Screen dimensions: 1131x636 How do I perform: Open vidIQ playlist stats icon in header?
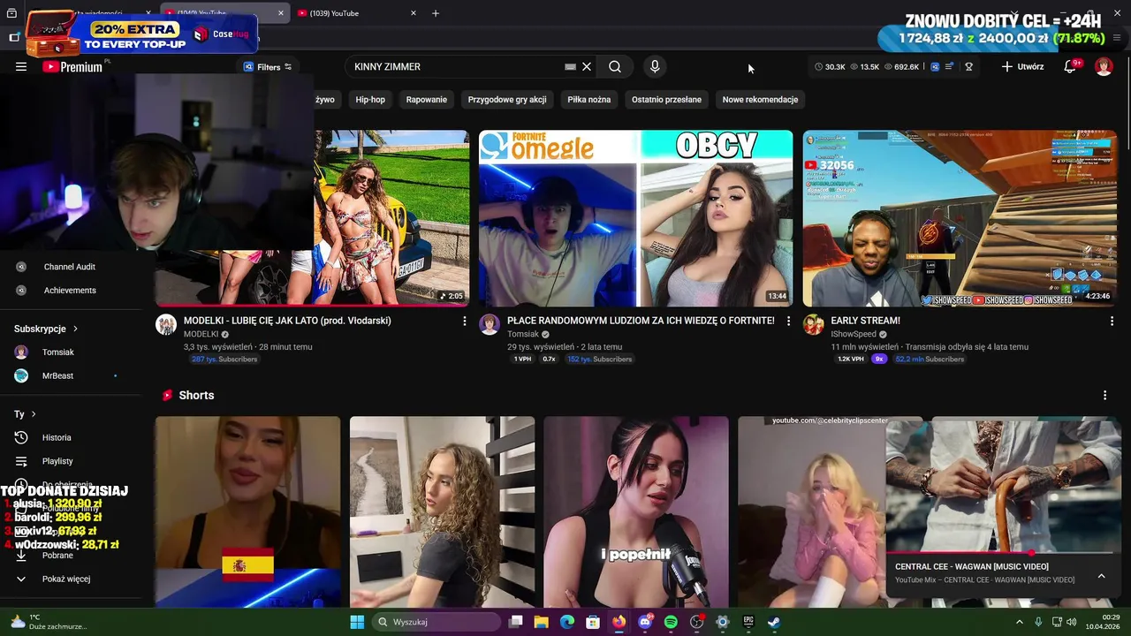click(949, 66)
